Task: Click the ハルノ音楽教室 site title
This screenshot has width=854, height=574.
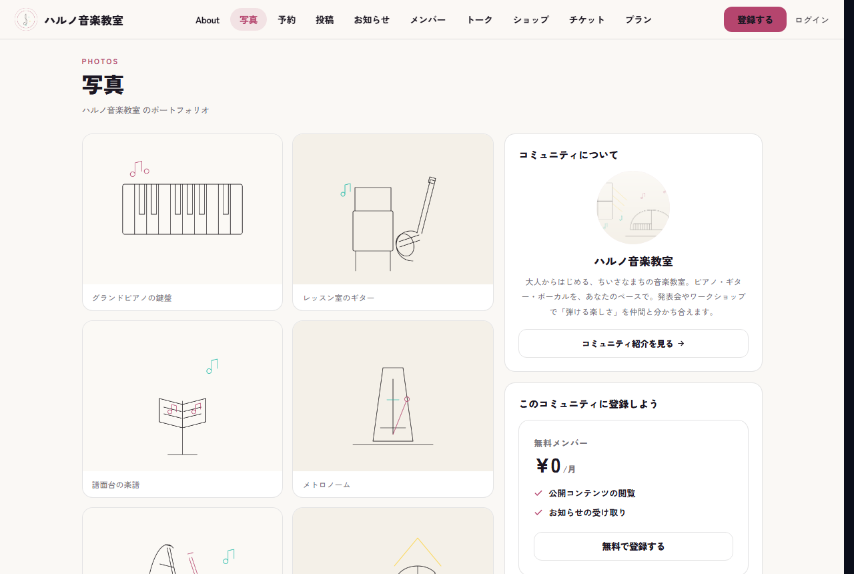Action: click(x=84, y=20)
